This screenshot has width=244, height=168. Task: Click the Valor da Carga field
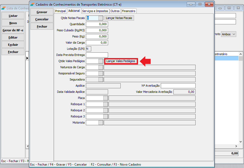pos(97,43)
